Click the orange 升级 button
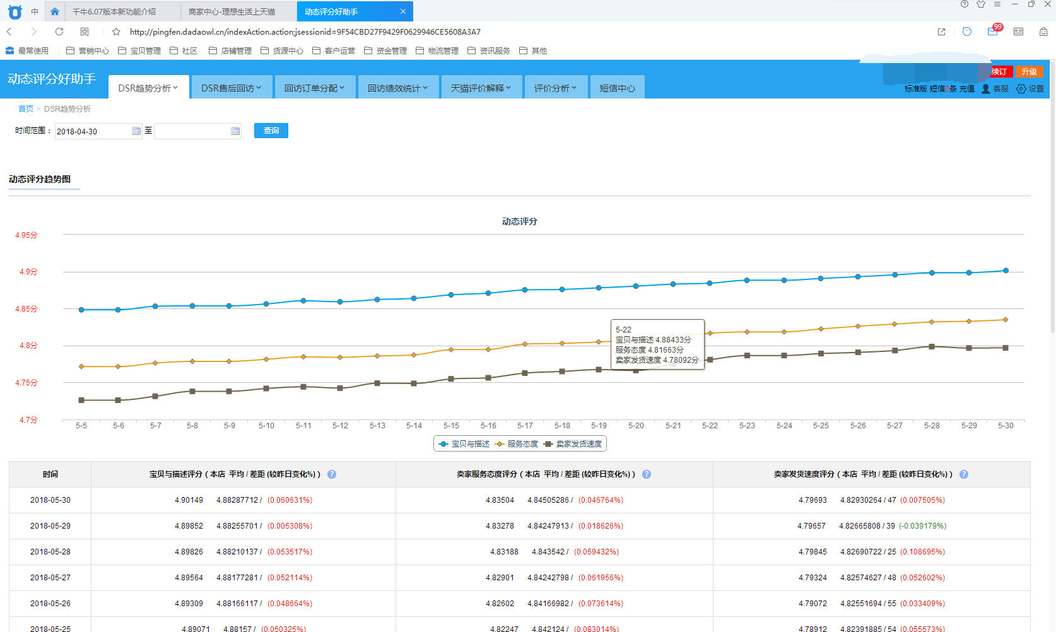Image resolution: width=1056 pixels, height=632 pixels. pos(1029,72)
